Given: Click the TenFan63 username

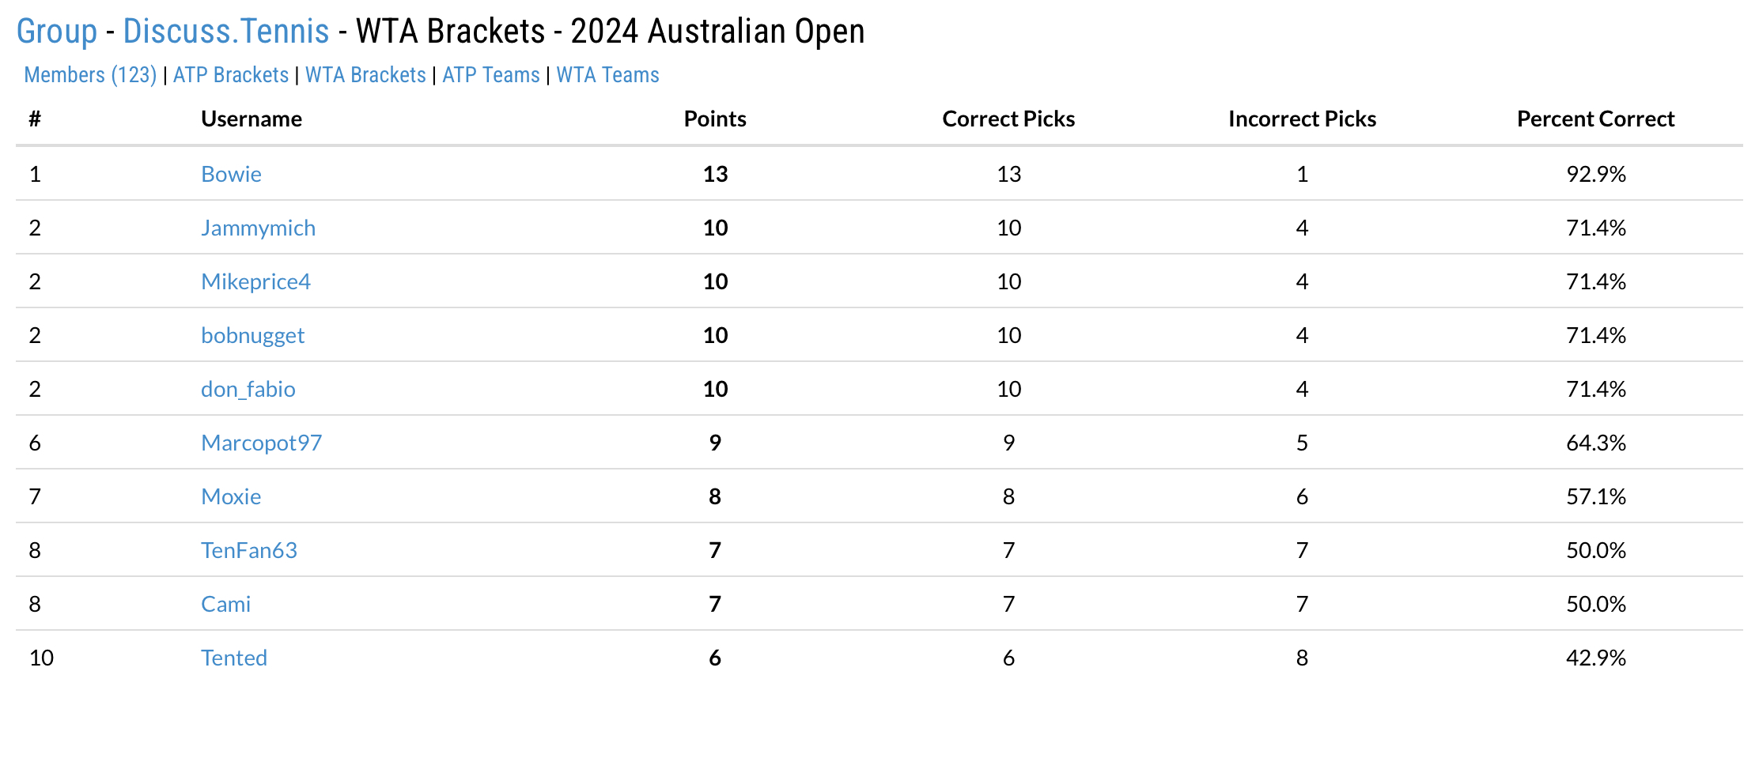Looking at the screenshot, I should [249, 550].
